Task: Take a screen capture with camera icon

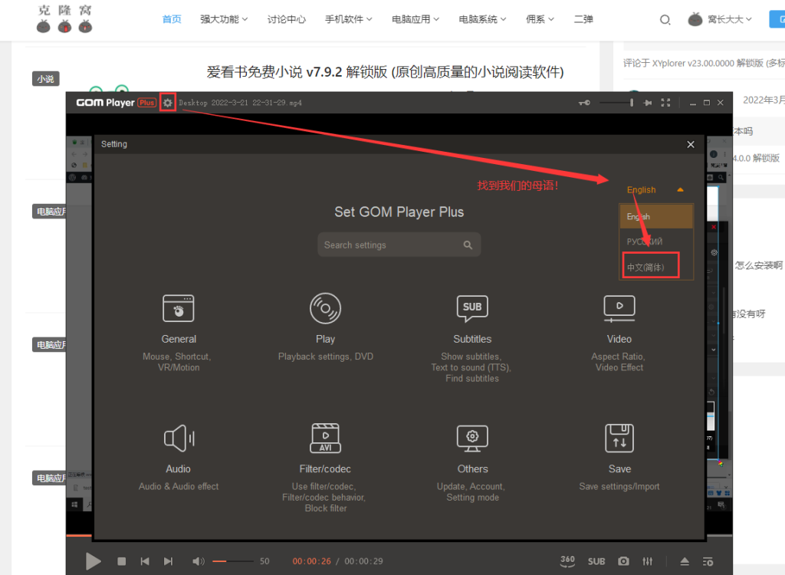Action: coord(623,561)
